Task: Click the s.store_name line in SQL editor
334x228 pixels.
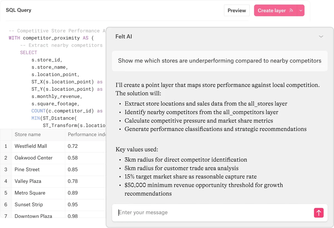Action: point(50,67)
